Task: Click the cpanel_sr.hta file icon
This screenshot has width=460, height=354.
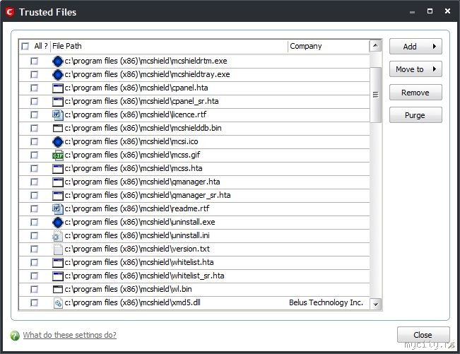Action: tap(58, 102)
